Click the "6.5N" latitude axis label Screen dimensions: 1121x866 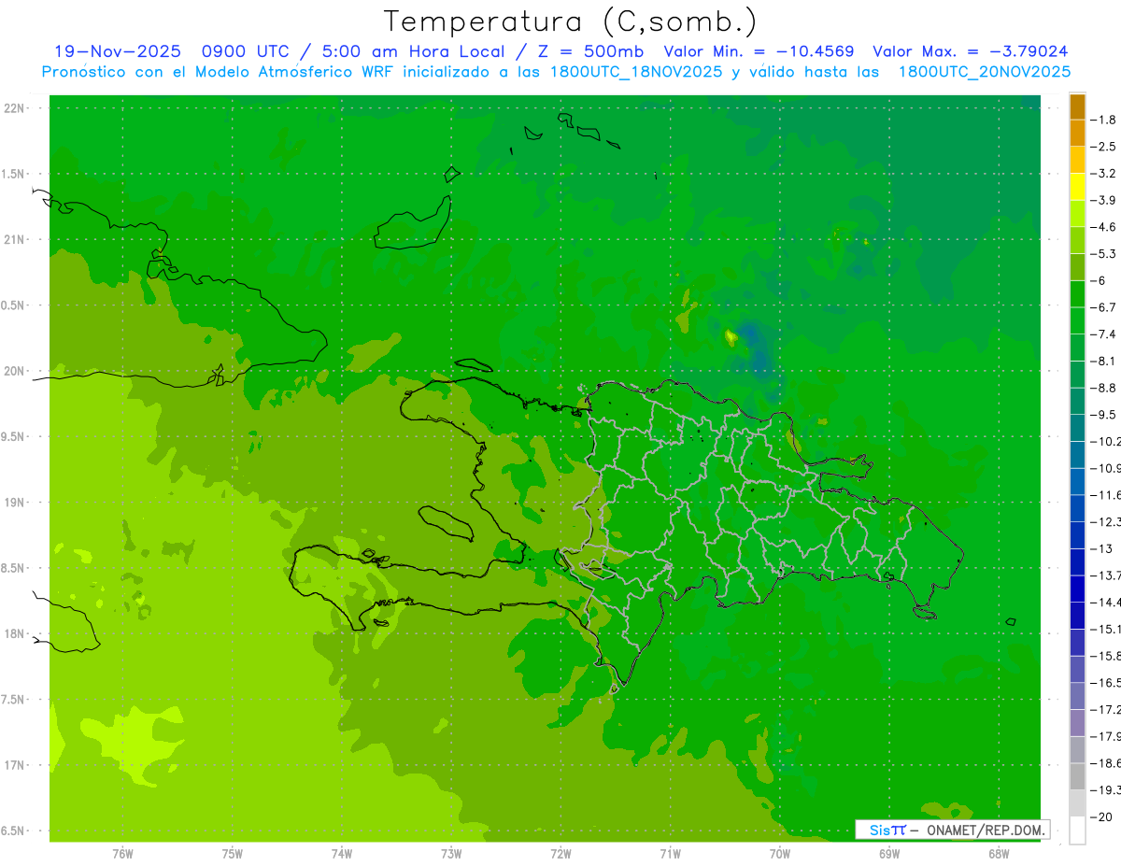click(x=13, y=831)
